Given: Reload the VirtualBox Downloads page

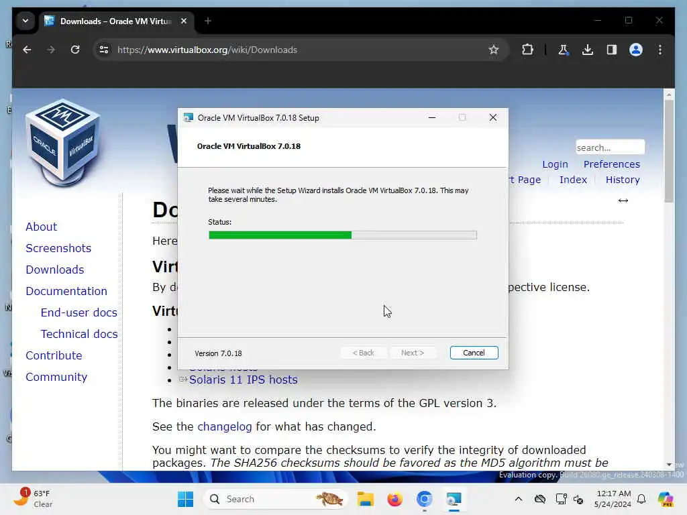Looking at the screenshot, I should 75,50.
